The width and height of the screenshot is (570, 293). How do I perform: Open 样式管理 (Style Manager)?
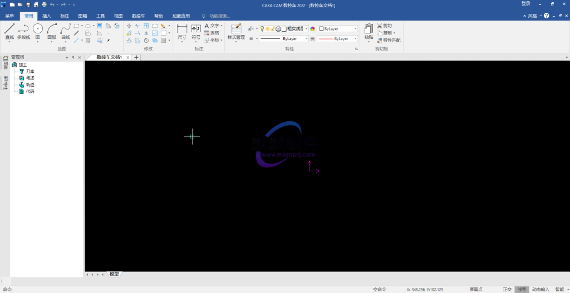pyautogui.click(x=236, y=29)
